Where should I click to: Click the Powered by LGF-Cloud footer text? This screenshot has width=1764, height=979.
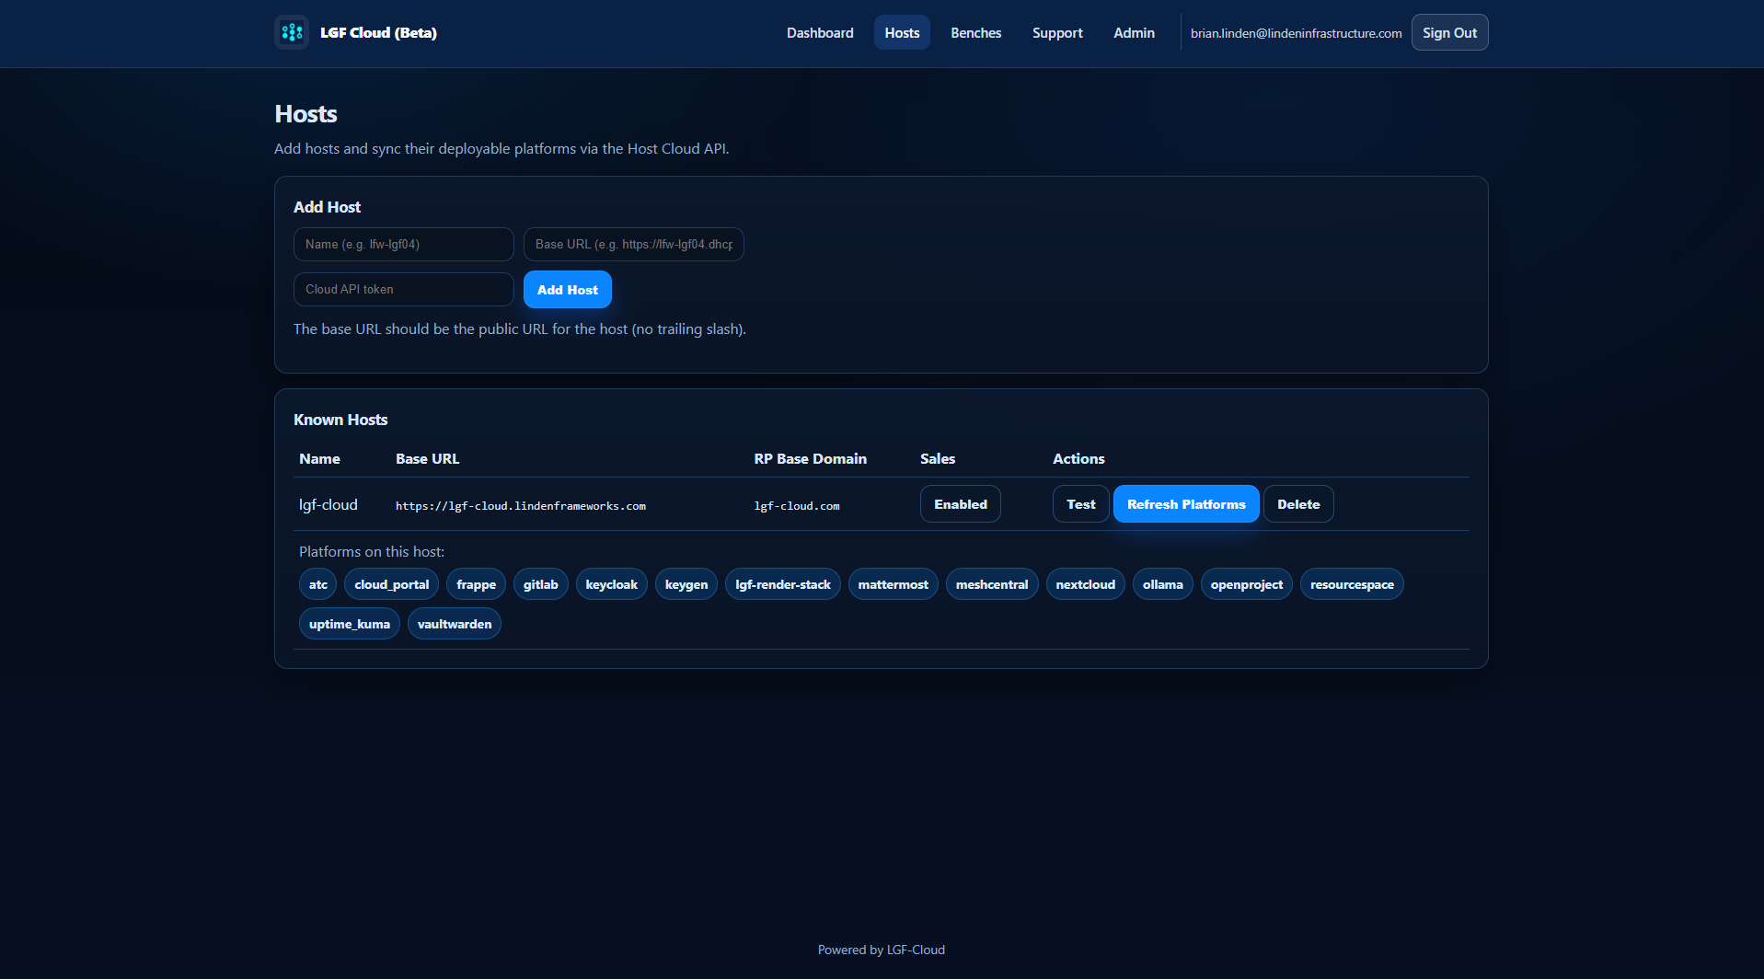881,950
